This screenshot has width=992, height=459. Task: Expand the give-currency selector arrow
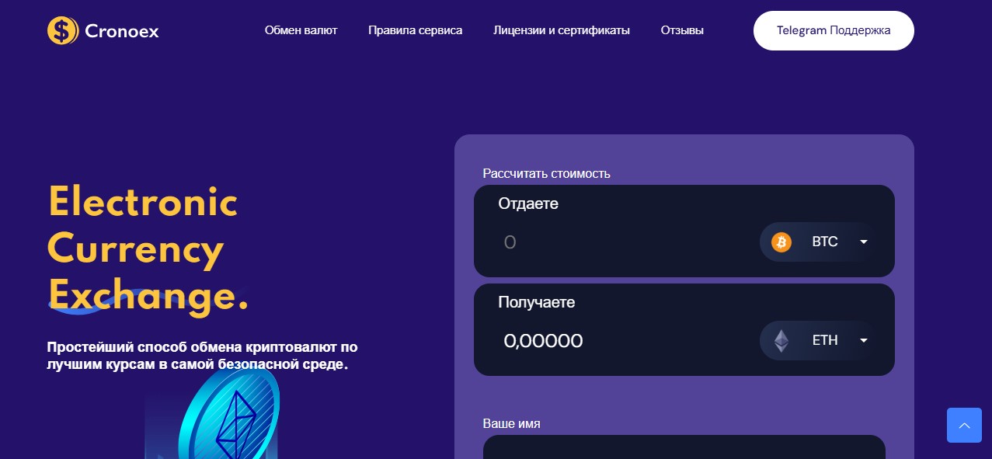click(x=863, y=242)
